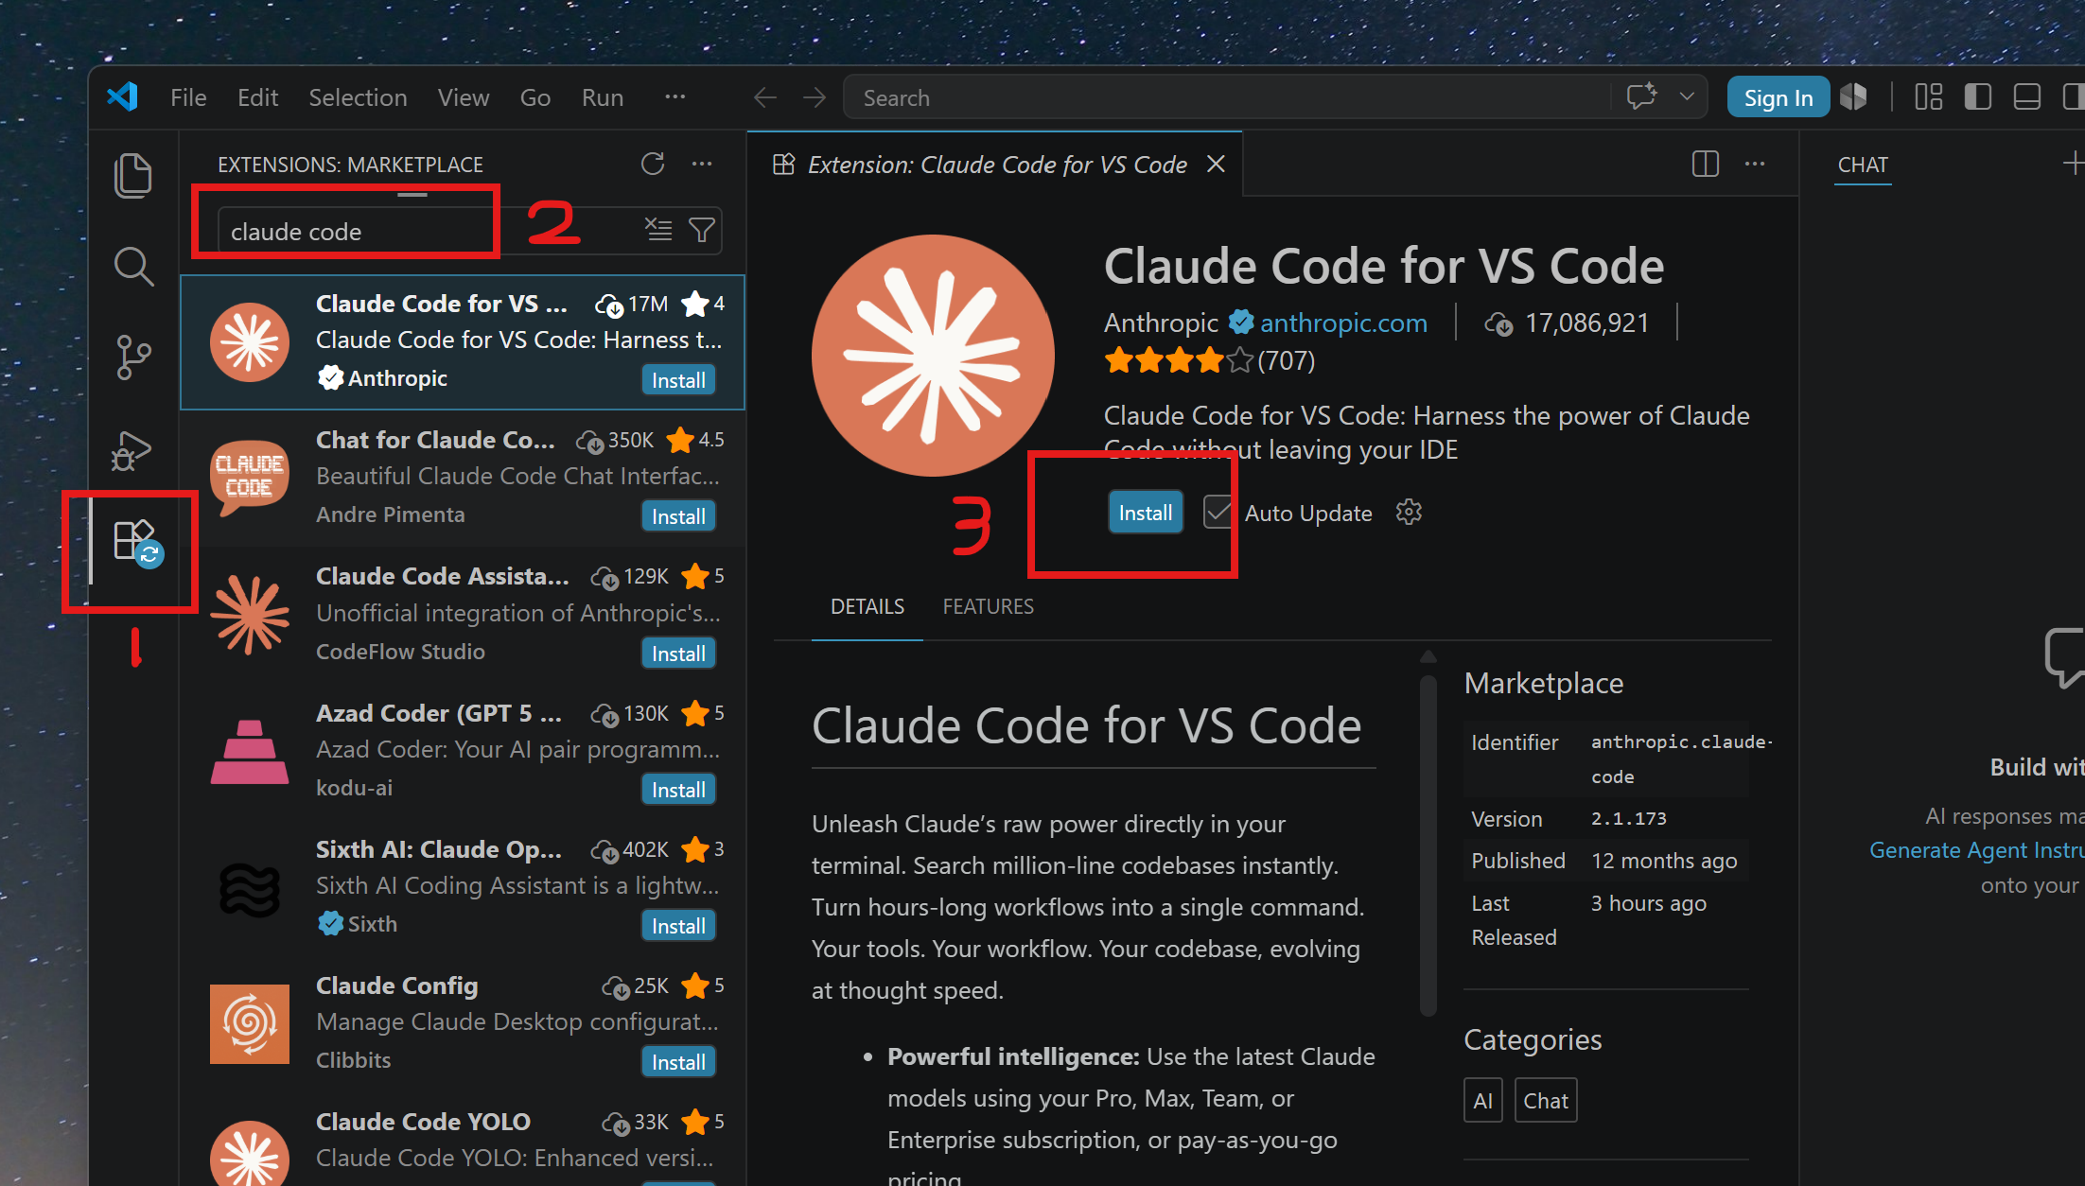This screenshot has height=1186, width=2085.
Task: Go forward with the navigation arrow
Action: click(815, 97)
